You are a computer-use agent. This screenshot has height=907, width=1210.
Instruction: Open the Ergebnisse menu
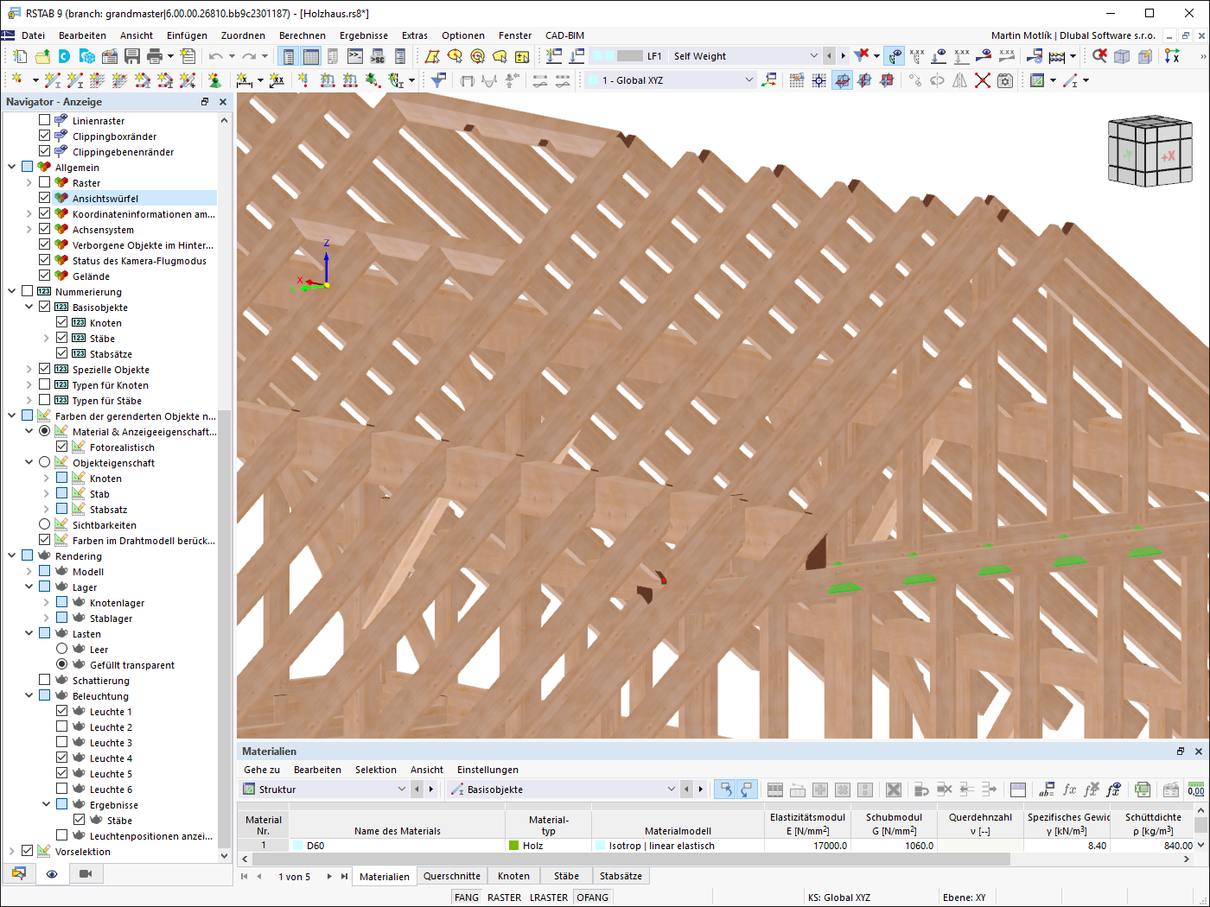coord(364,35)
